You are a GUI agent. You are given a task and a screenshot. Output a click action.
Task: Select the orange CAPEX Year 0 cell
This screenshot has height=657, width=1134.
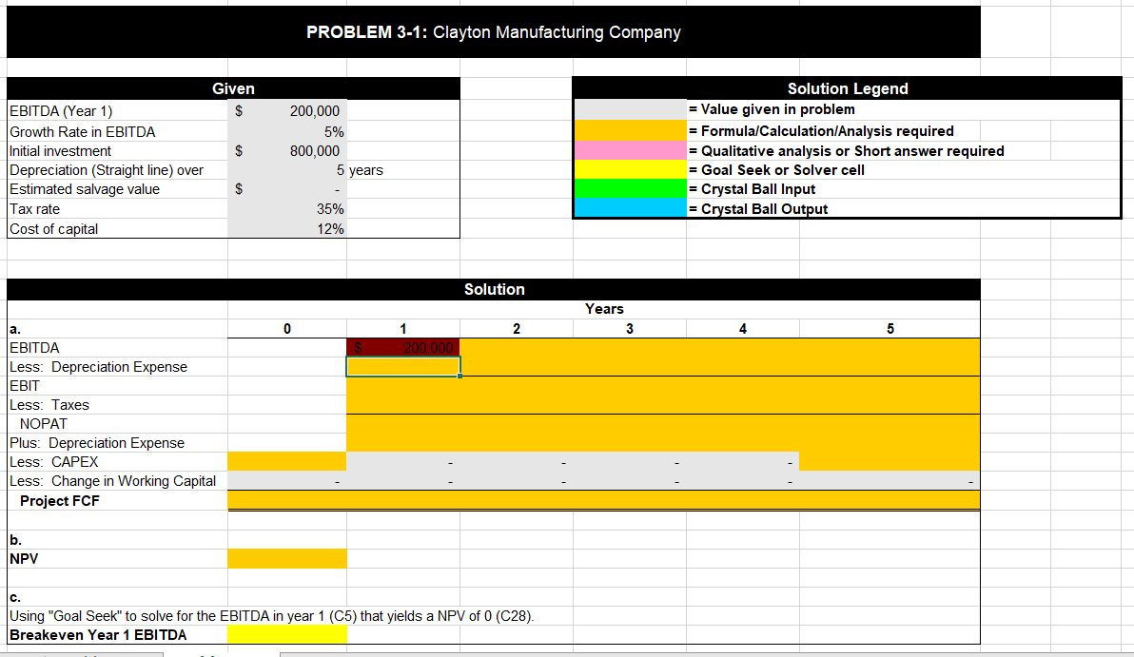(x=287, y=461)
